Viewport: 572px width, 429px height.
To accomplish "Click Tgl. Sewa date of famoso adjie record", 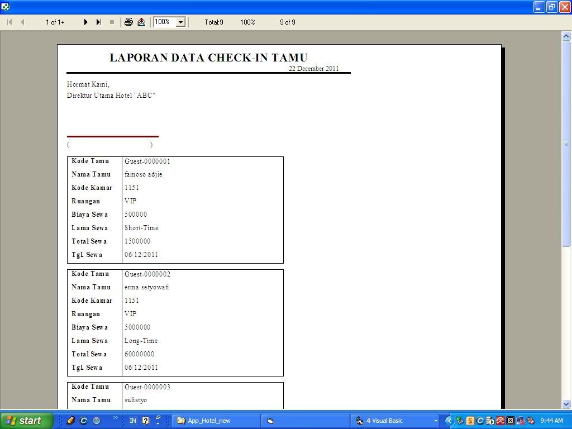I will 141,255.
